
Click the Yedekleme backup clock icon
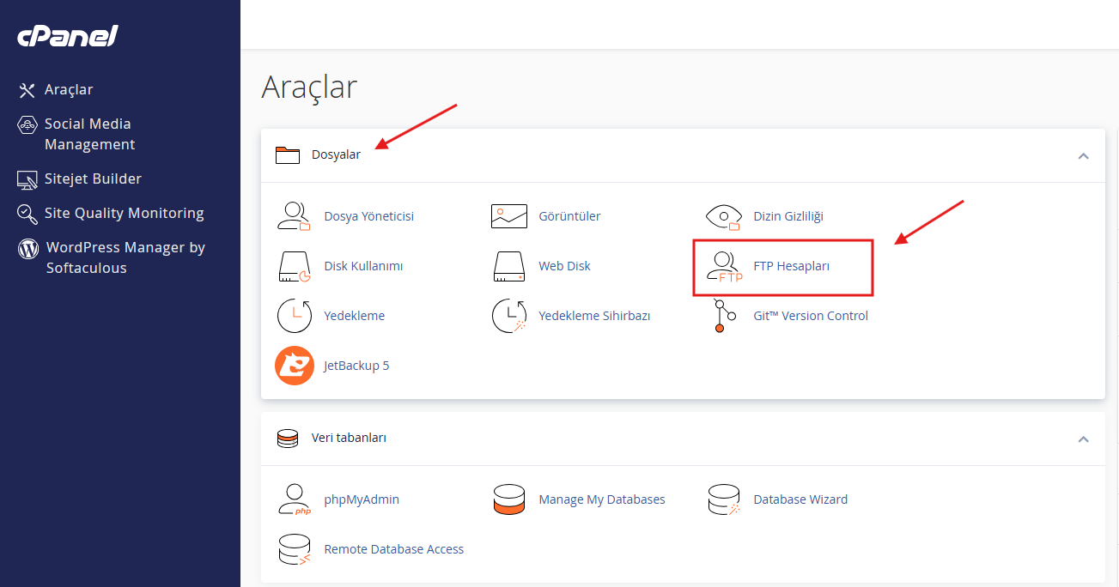click(294, 316)
